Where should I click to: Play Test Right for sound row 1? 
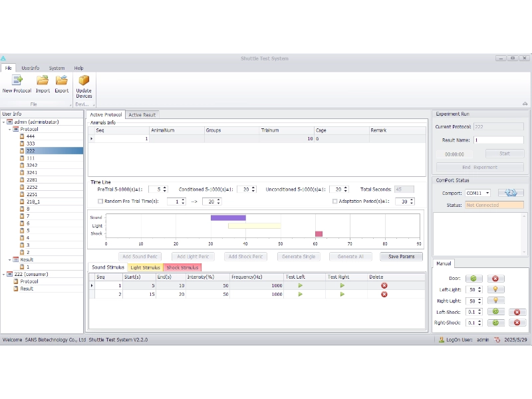click(x=342, y=285)
